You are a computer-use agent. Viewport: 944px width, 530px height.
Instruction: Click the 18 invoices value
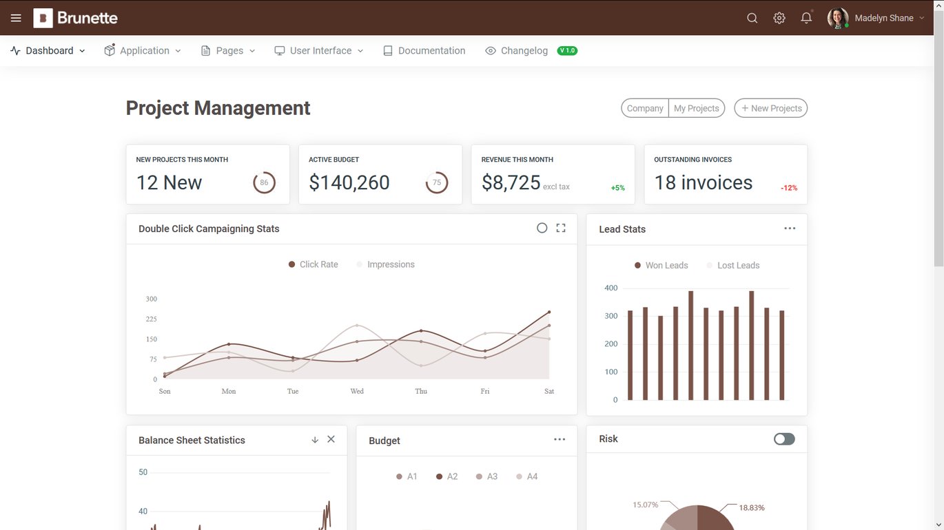(x=704, y=182)
